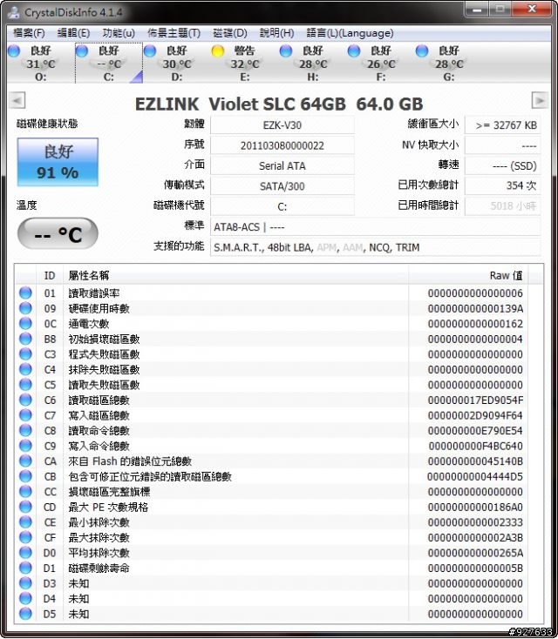Click the serial number field 201103080000022

coord(282,145)
